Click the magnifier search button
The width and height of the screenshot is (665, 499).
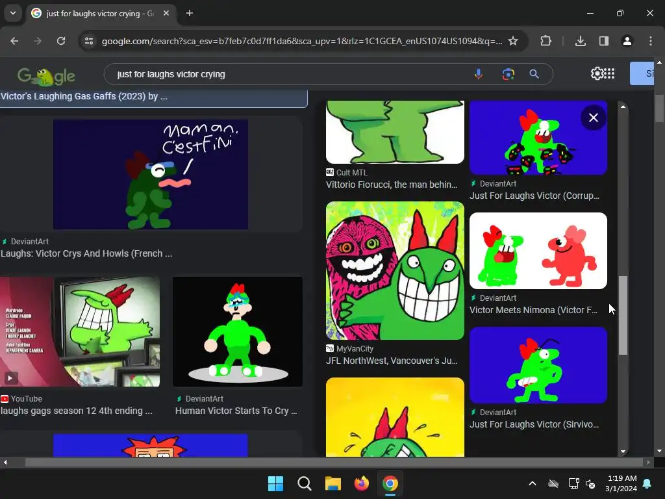pyautogui.click(x=534, y=74)
